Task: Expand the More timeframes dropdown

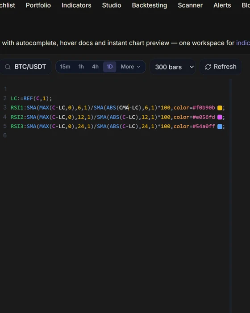Action: click(x=131, y=67)
